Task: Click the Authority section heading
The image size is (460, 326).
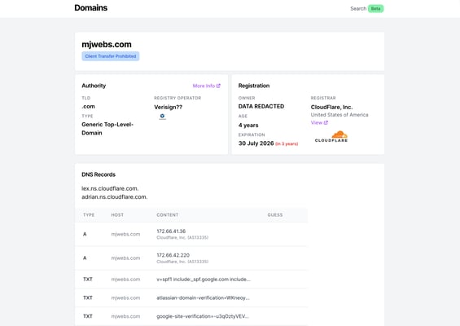Action: pyautogui.click(x=94, y=86)
